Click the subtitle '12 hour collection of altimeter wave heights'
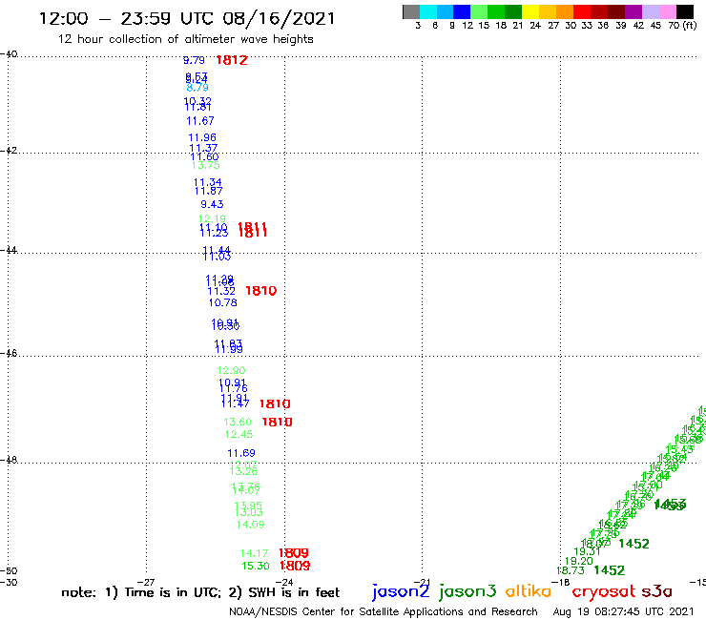706x620 pixels. (x=185, y=39)
